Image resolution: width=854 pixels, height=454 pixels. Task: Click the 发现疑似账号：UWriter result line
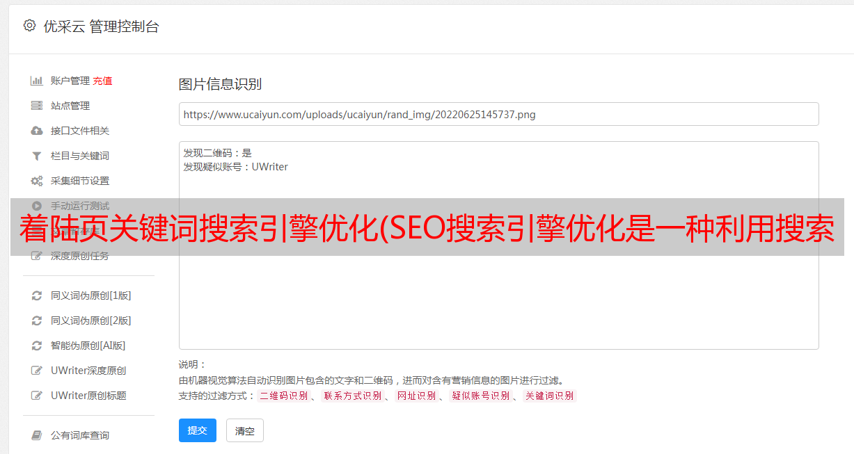236,167
